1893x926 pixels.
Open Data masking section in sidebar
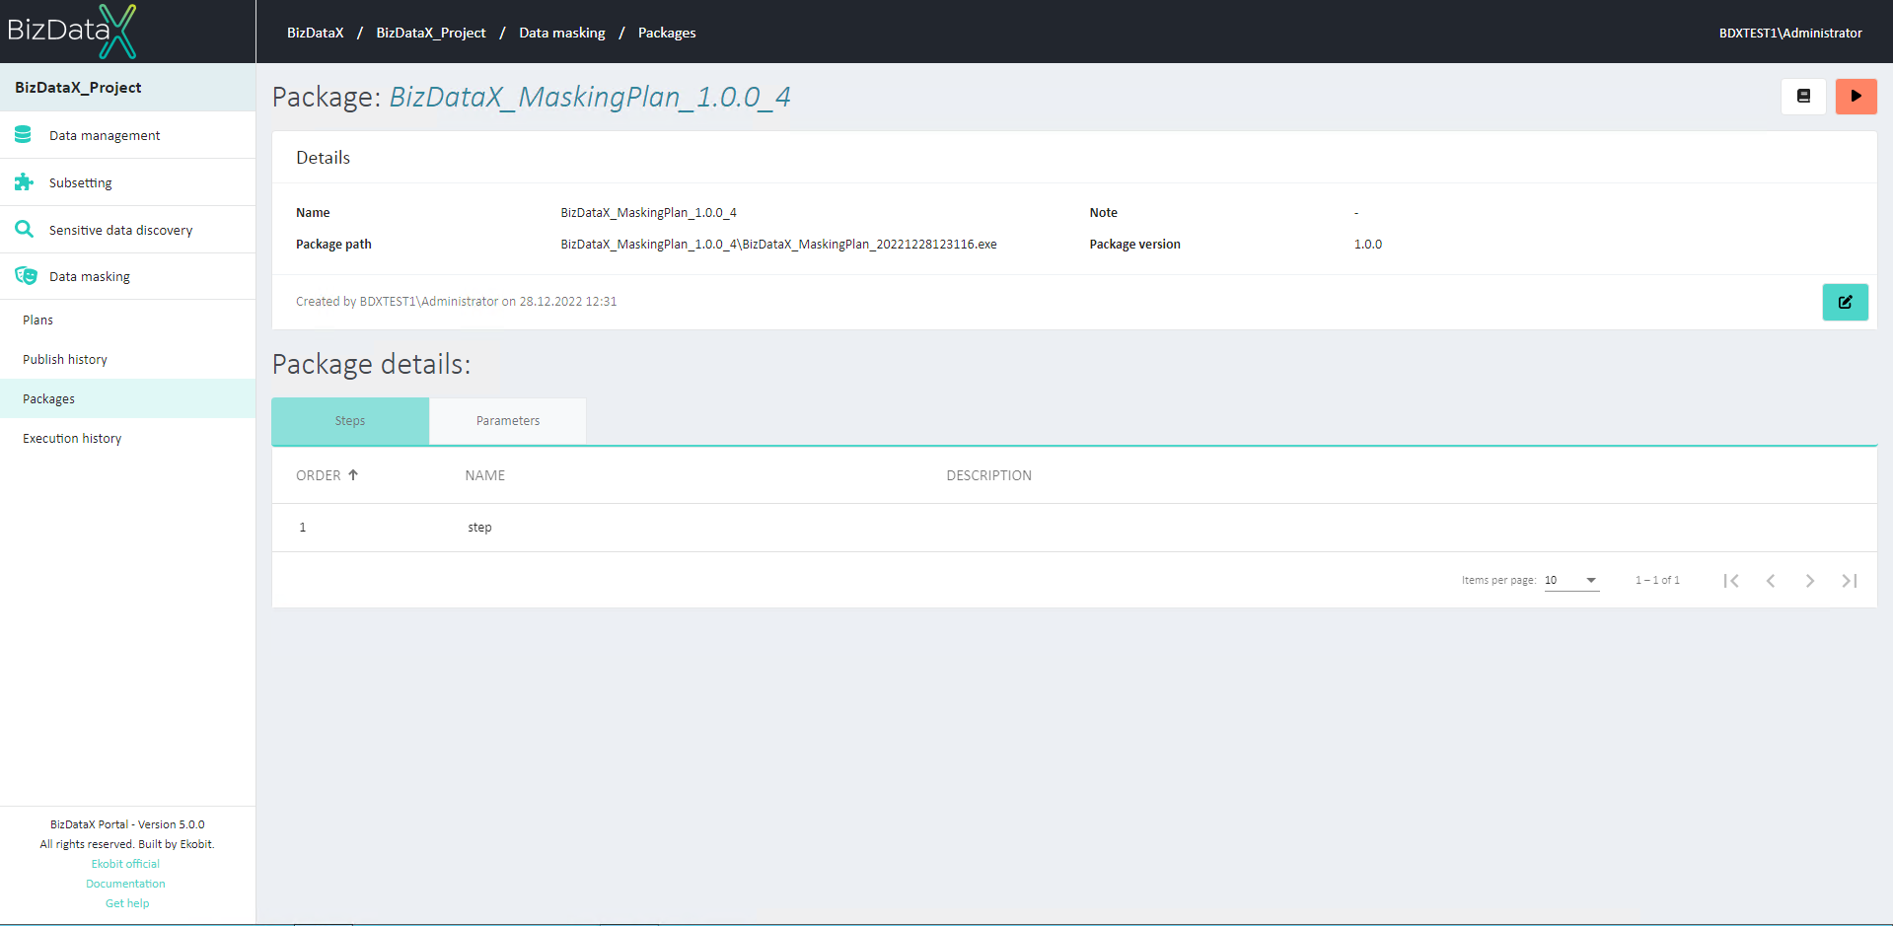128,276
